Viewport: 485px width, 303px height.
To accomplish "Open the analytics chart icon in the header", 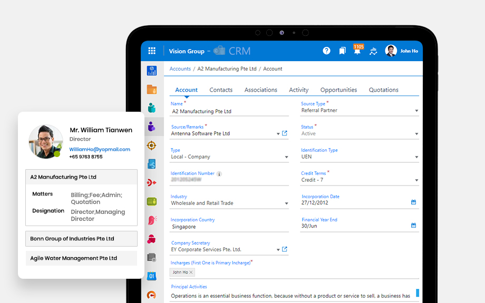I will click(373, 51).
